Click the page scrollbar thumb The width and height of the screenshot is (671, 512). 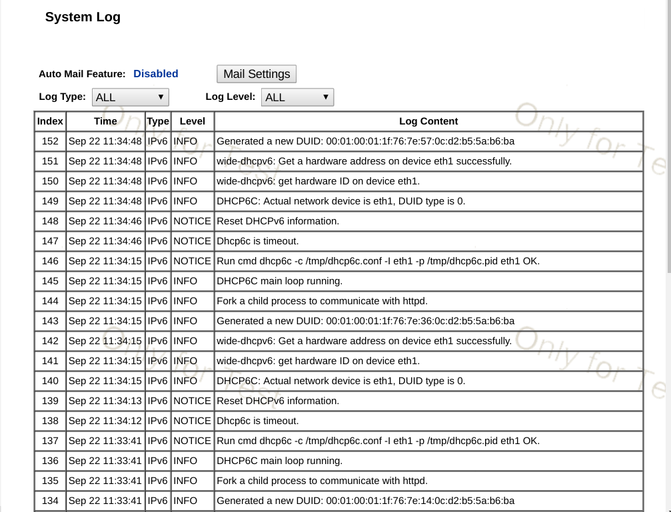[x=669, y=136]
